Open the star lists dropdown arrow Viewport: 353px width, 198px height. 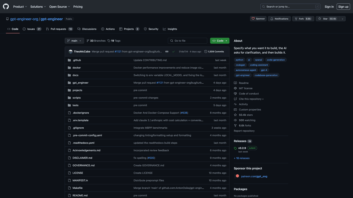point(342,19)
